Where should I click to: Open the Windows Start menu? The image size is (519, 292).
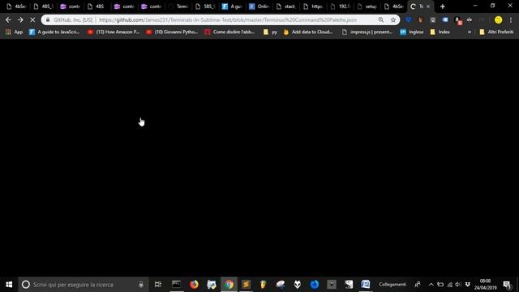[x=9, y=285]
